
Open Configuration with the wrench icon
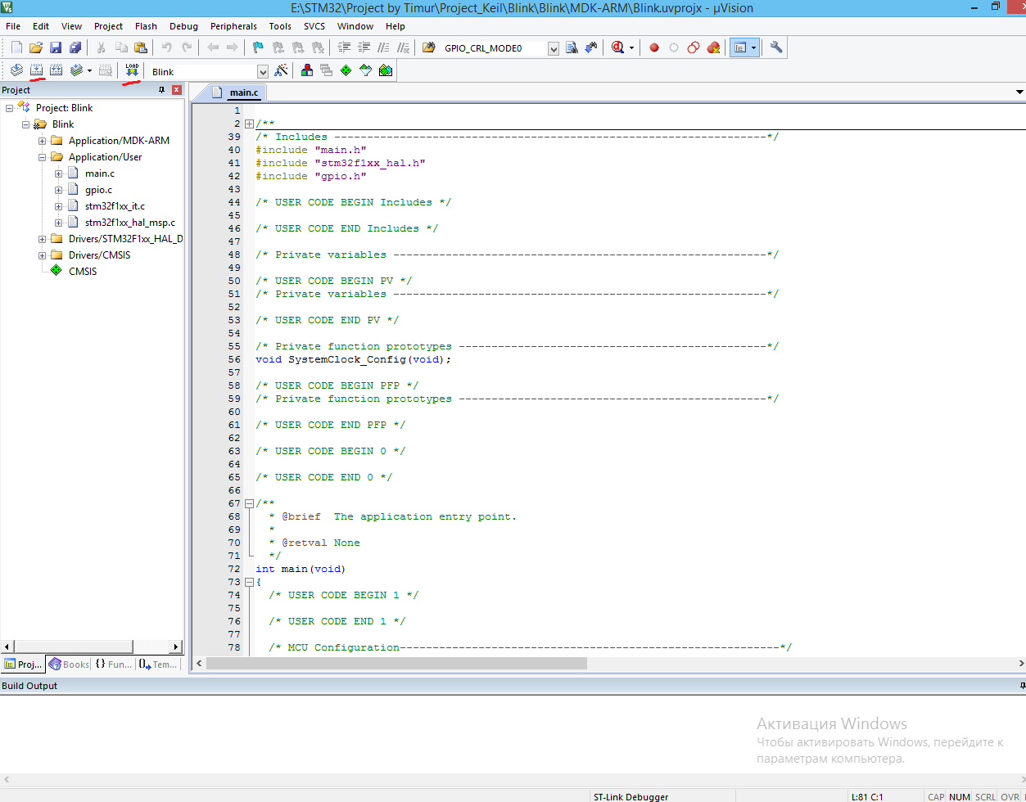775,47
